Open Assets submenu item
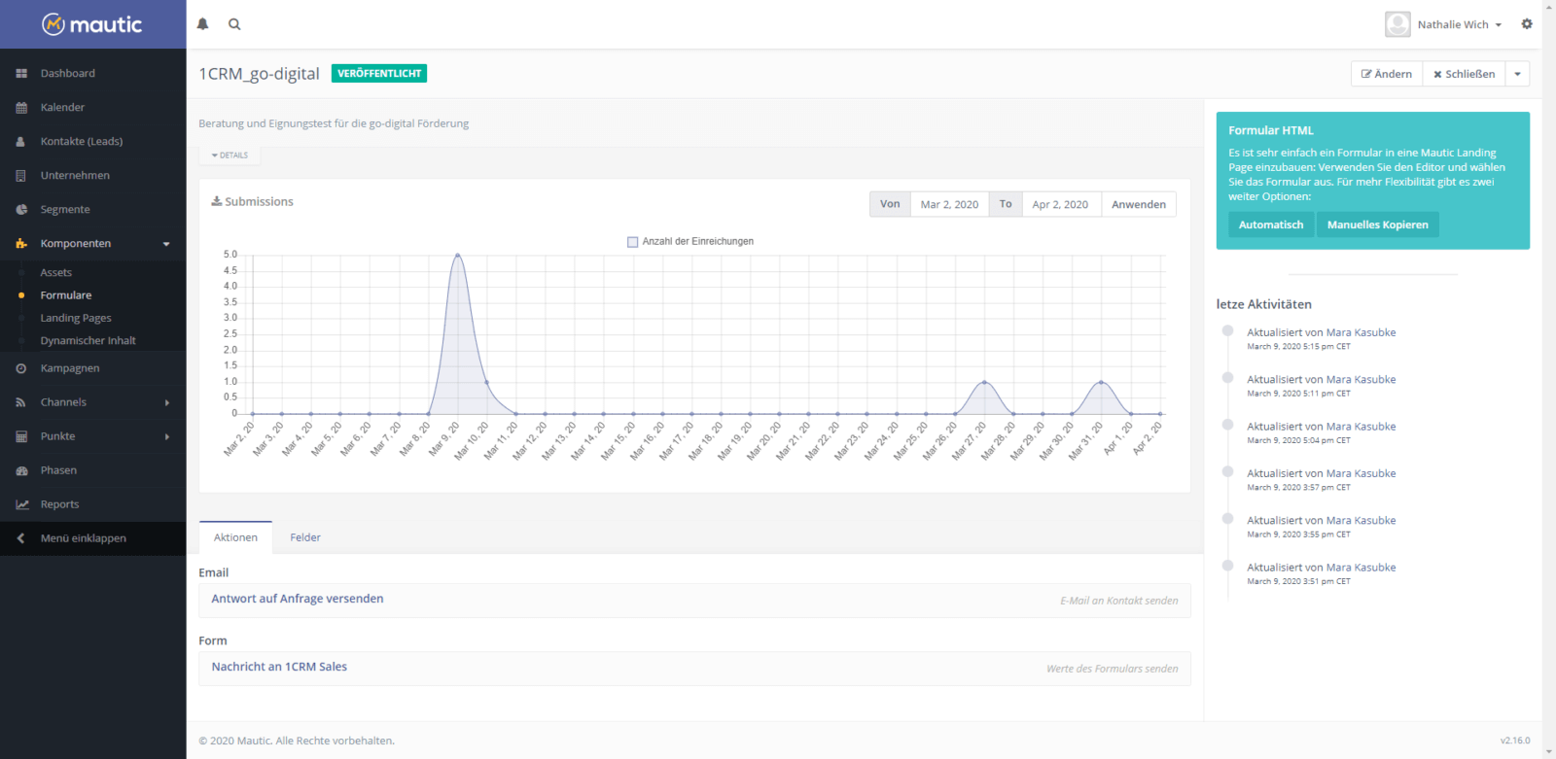The height and width of the screenshot is (759, 1556). [x=56, y=272]
